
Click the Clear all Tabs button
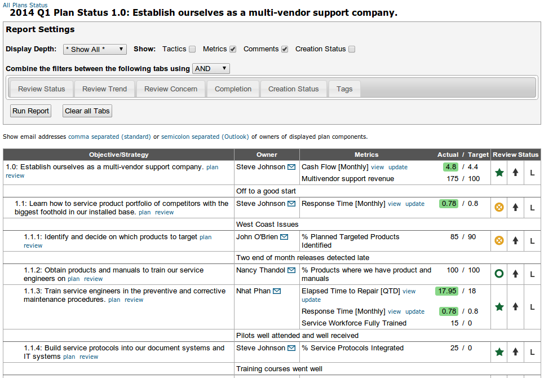coord(87,111)
